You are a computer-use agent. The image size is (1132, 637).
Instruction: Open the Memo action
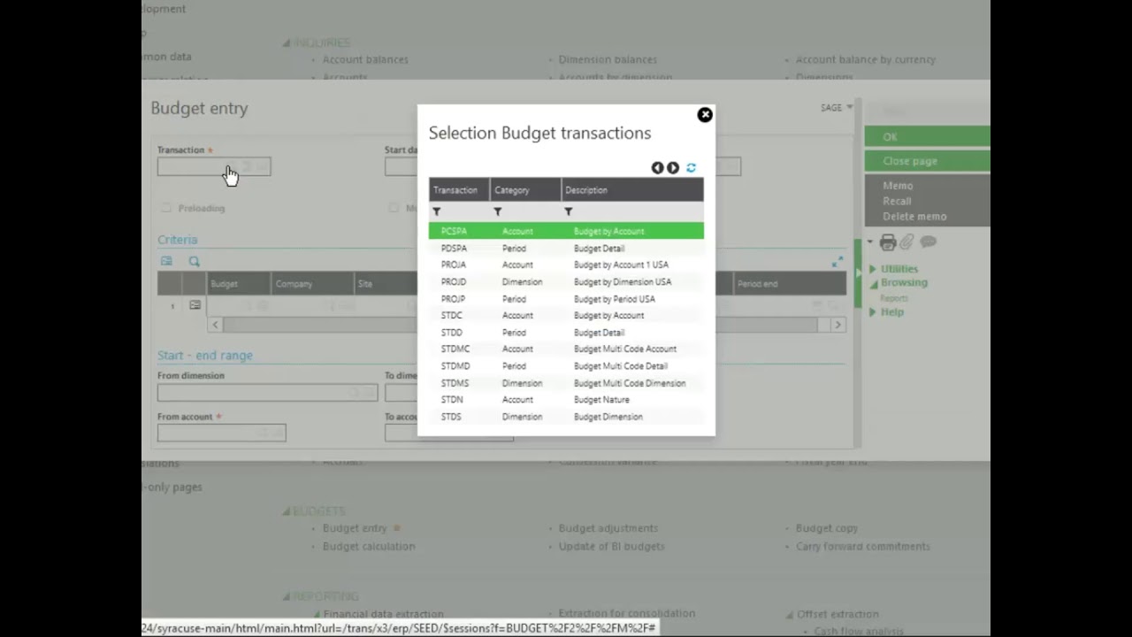898,186
